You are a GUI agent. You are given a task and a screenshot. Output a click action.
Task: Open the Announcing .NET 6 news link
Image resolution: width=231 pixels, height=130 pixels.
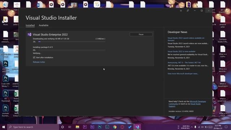(184, 62)
